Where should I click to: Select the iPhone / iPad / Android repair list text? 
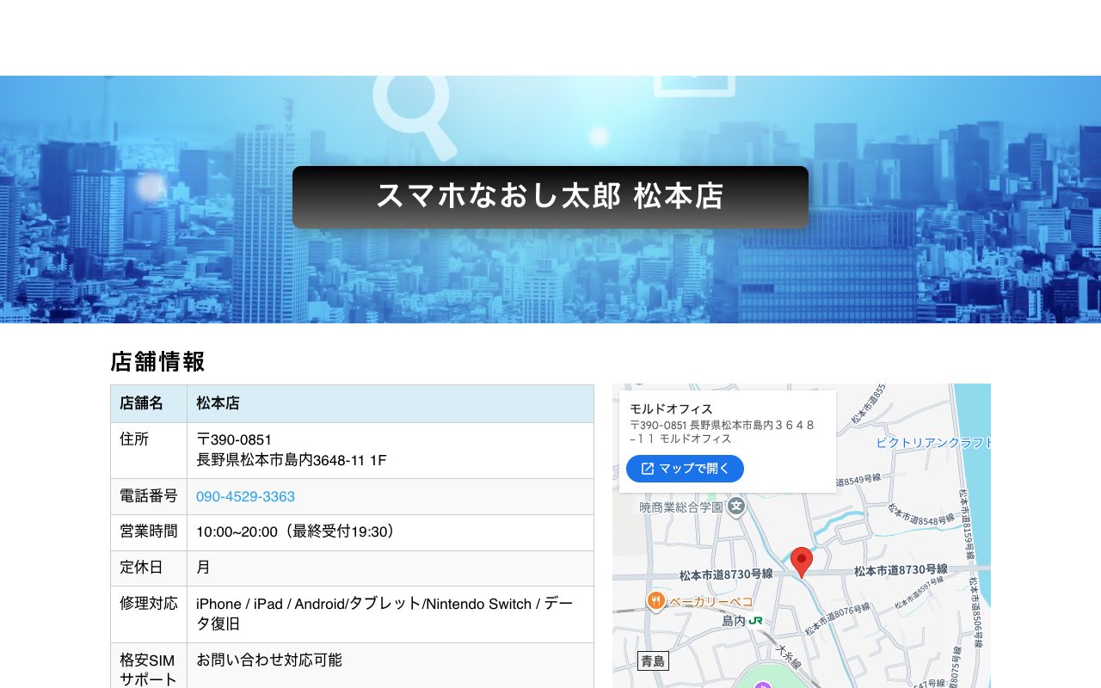(x=384, y=614)
